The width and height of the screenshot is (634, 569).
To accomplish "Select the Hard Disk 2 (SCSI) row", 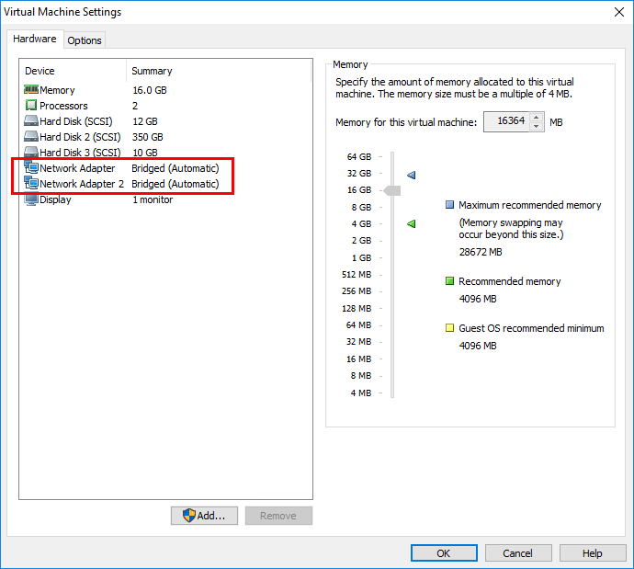I will (x=165, y=137).
